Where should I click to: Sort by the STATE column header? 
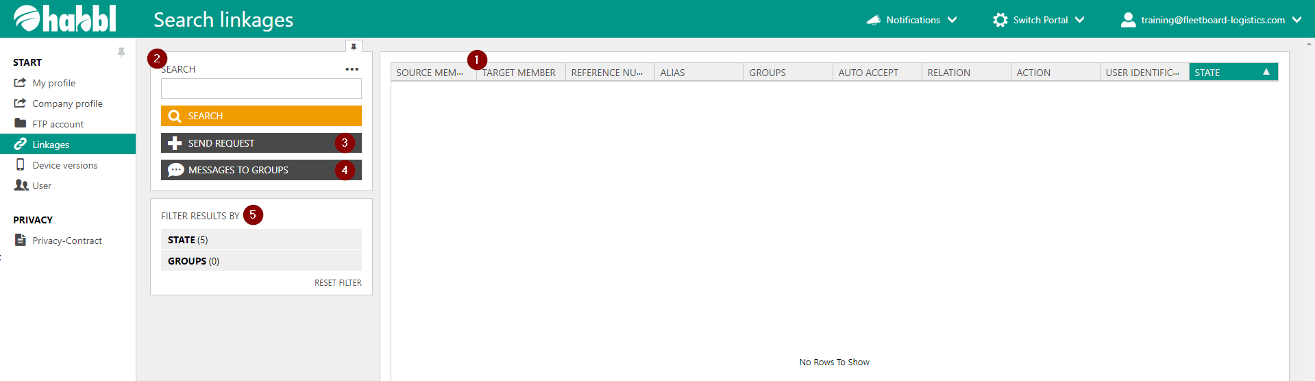(1227, 73)
